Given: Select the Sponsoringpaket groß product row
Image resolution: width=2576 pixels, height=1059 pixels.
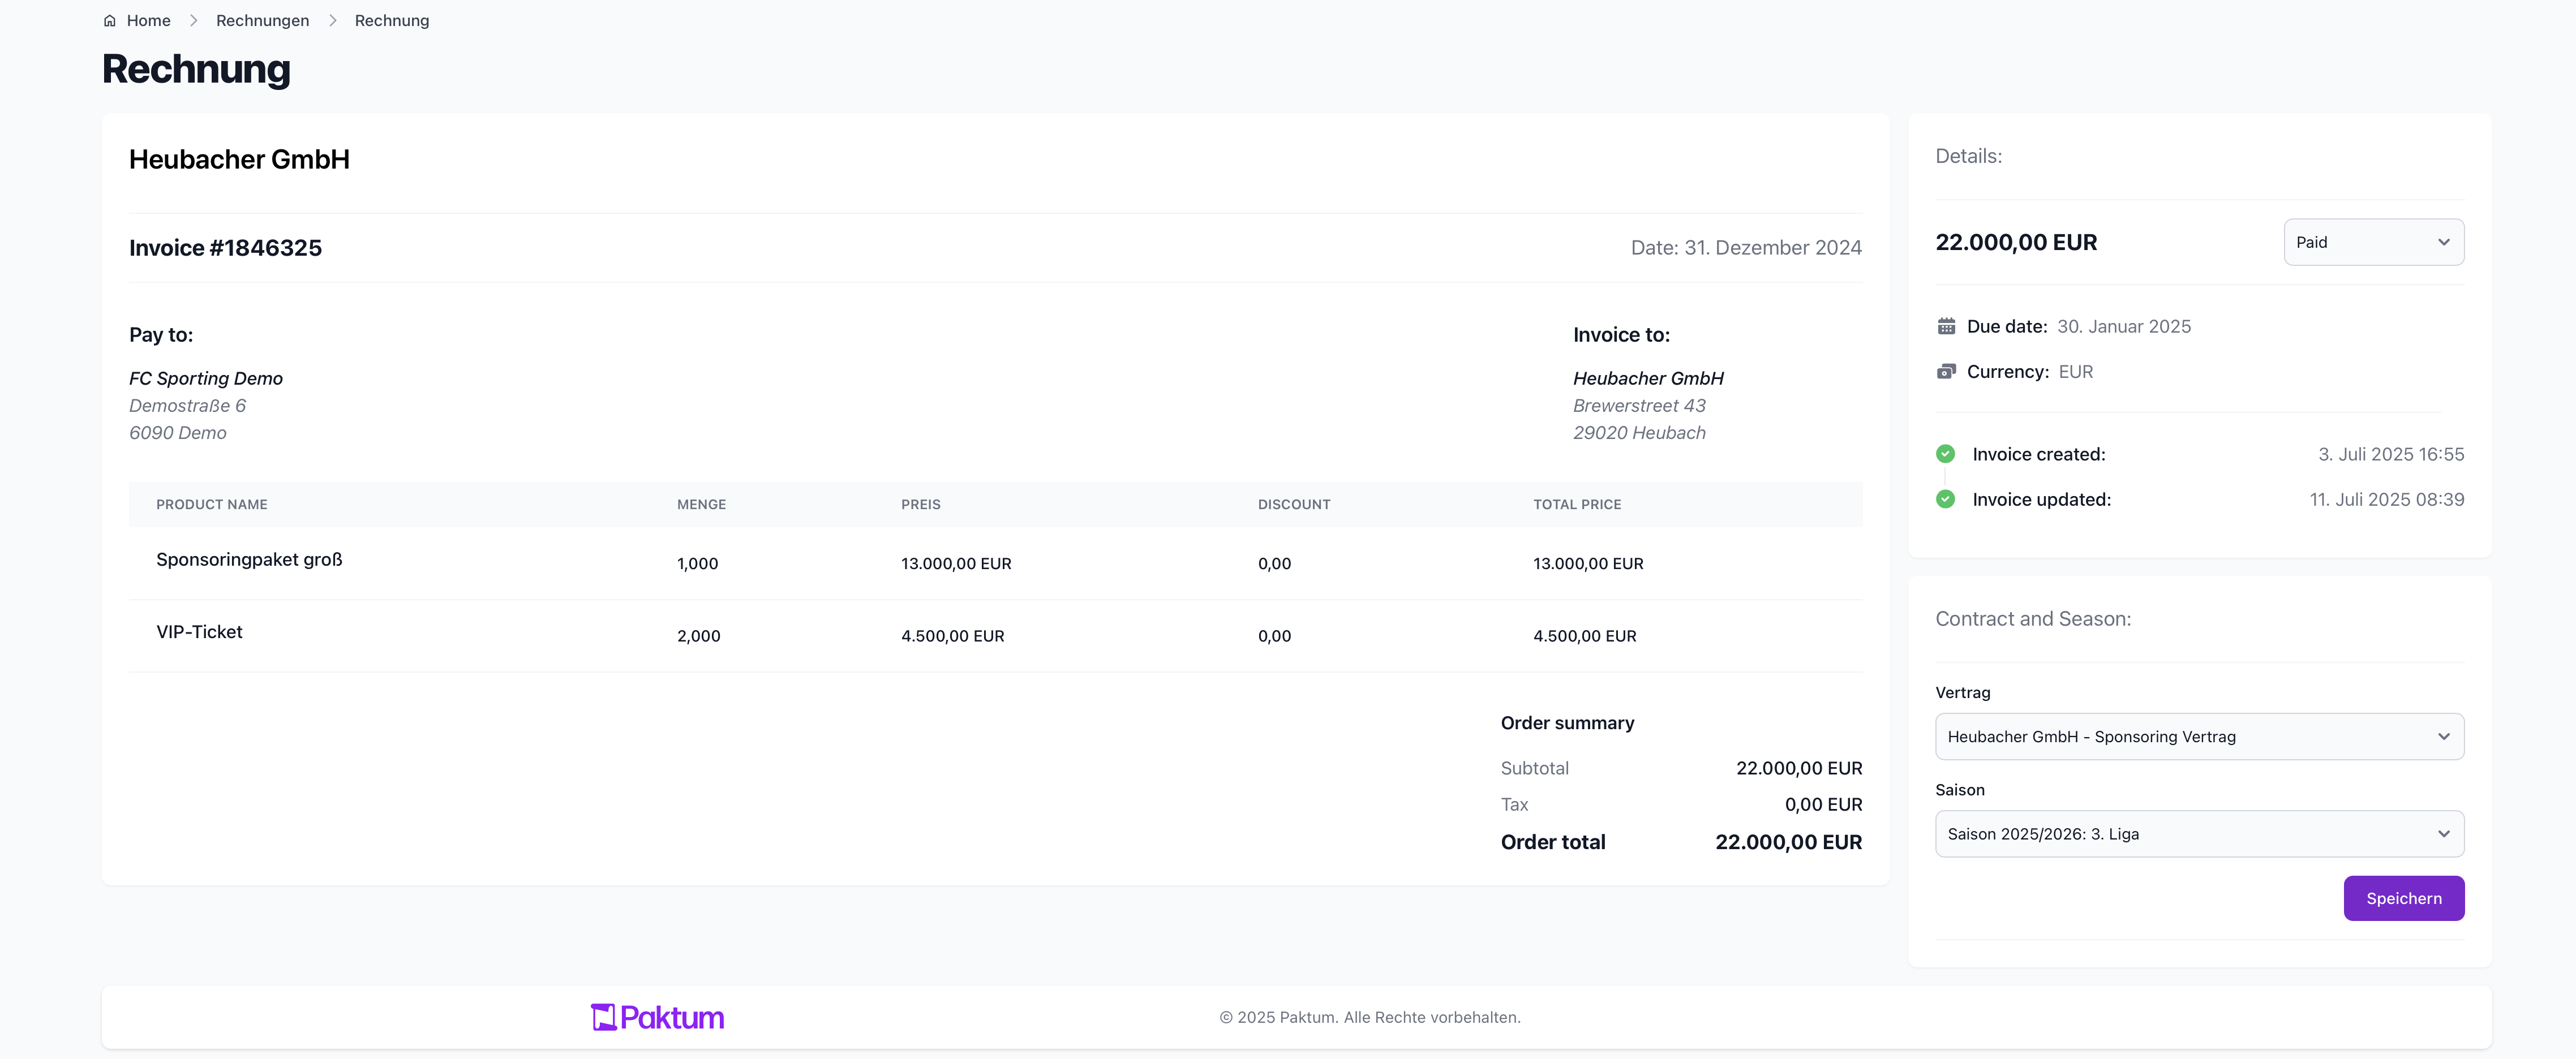Looking at the screenshot, I should pos(995,563).
